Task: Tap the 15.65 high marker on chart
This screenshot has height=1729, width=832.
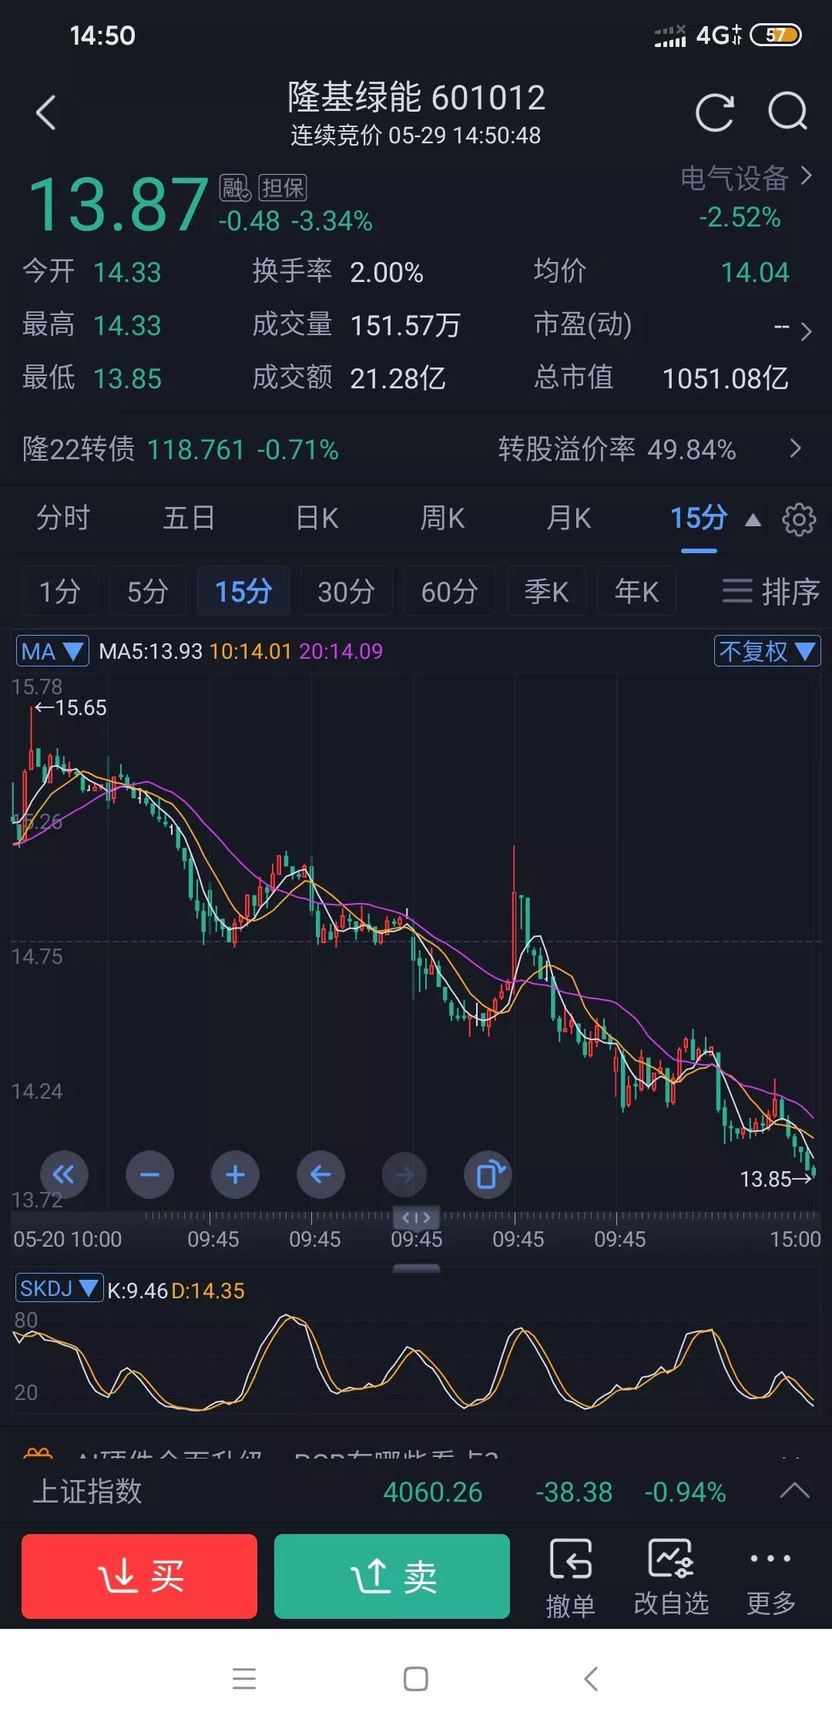Action: pos(71,707)
